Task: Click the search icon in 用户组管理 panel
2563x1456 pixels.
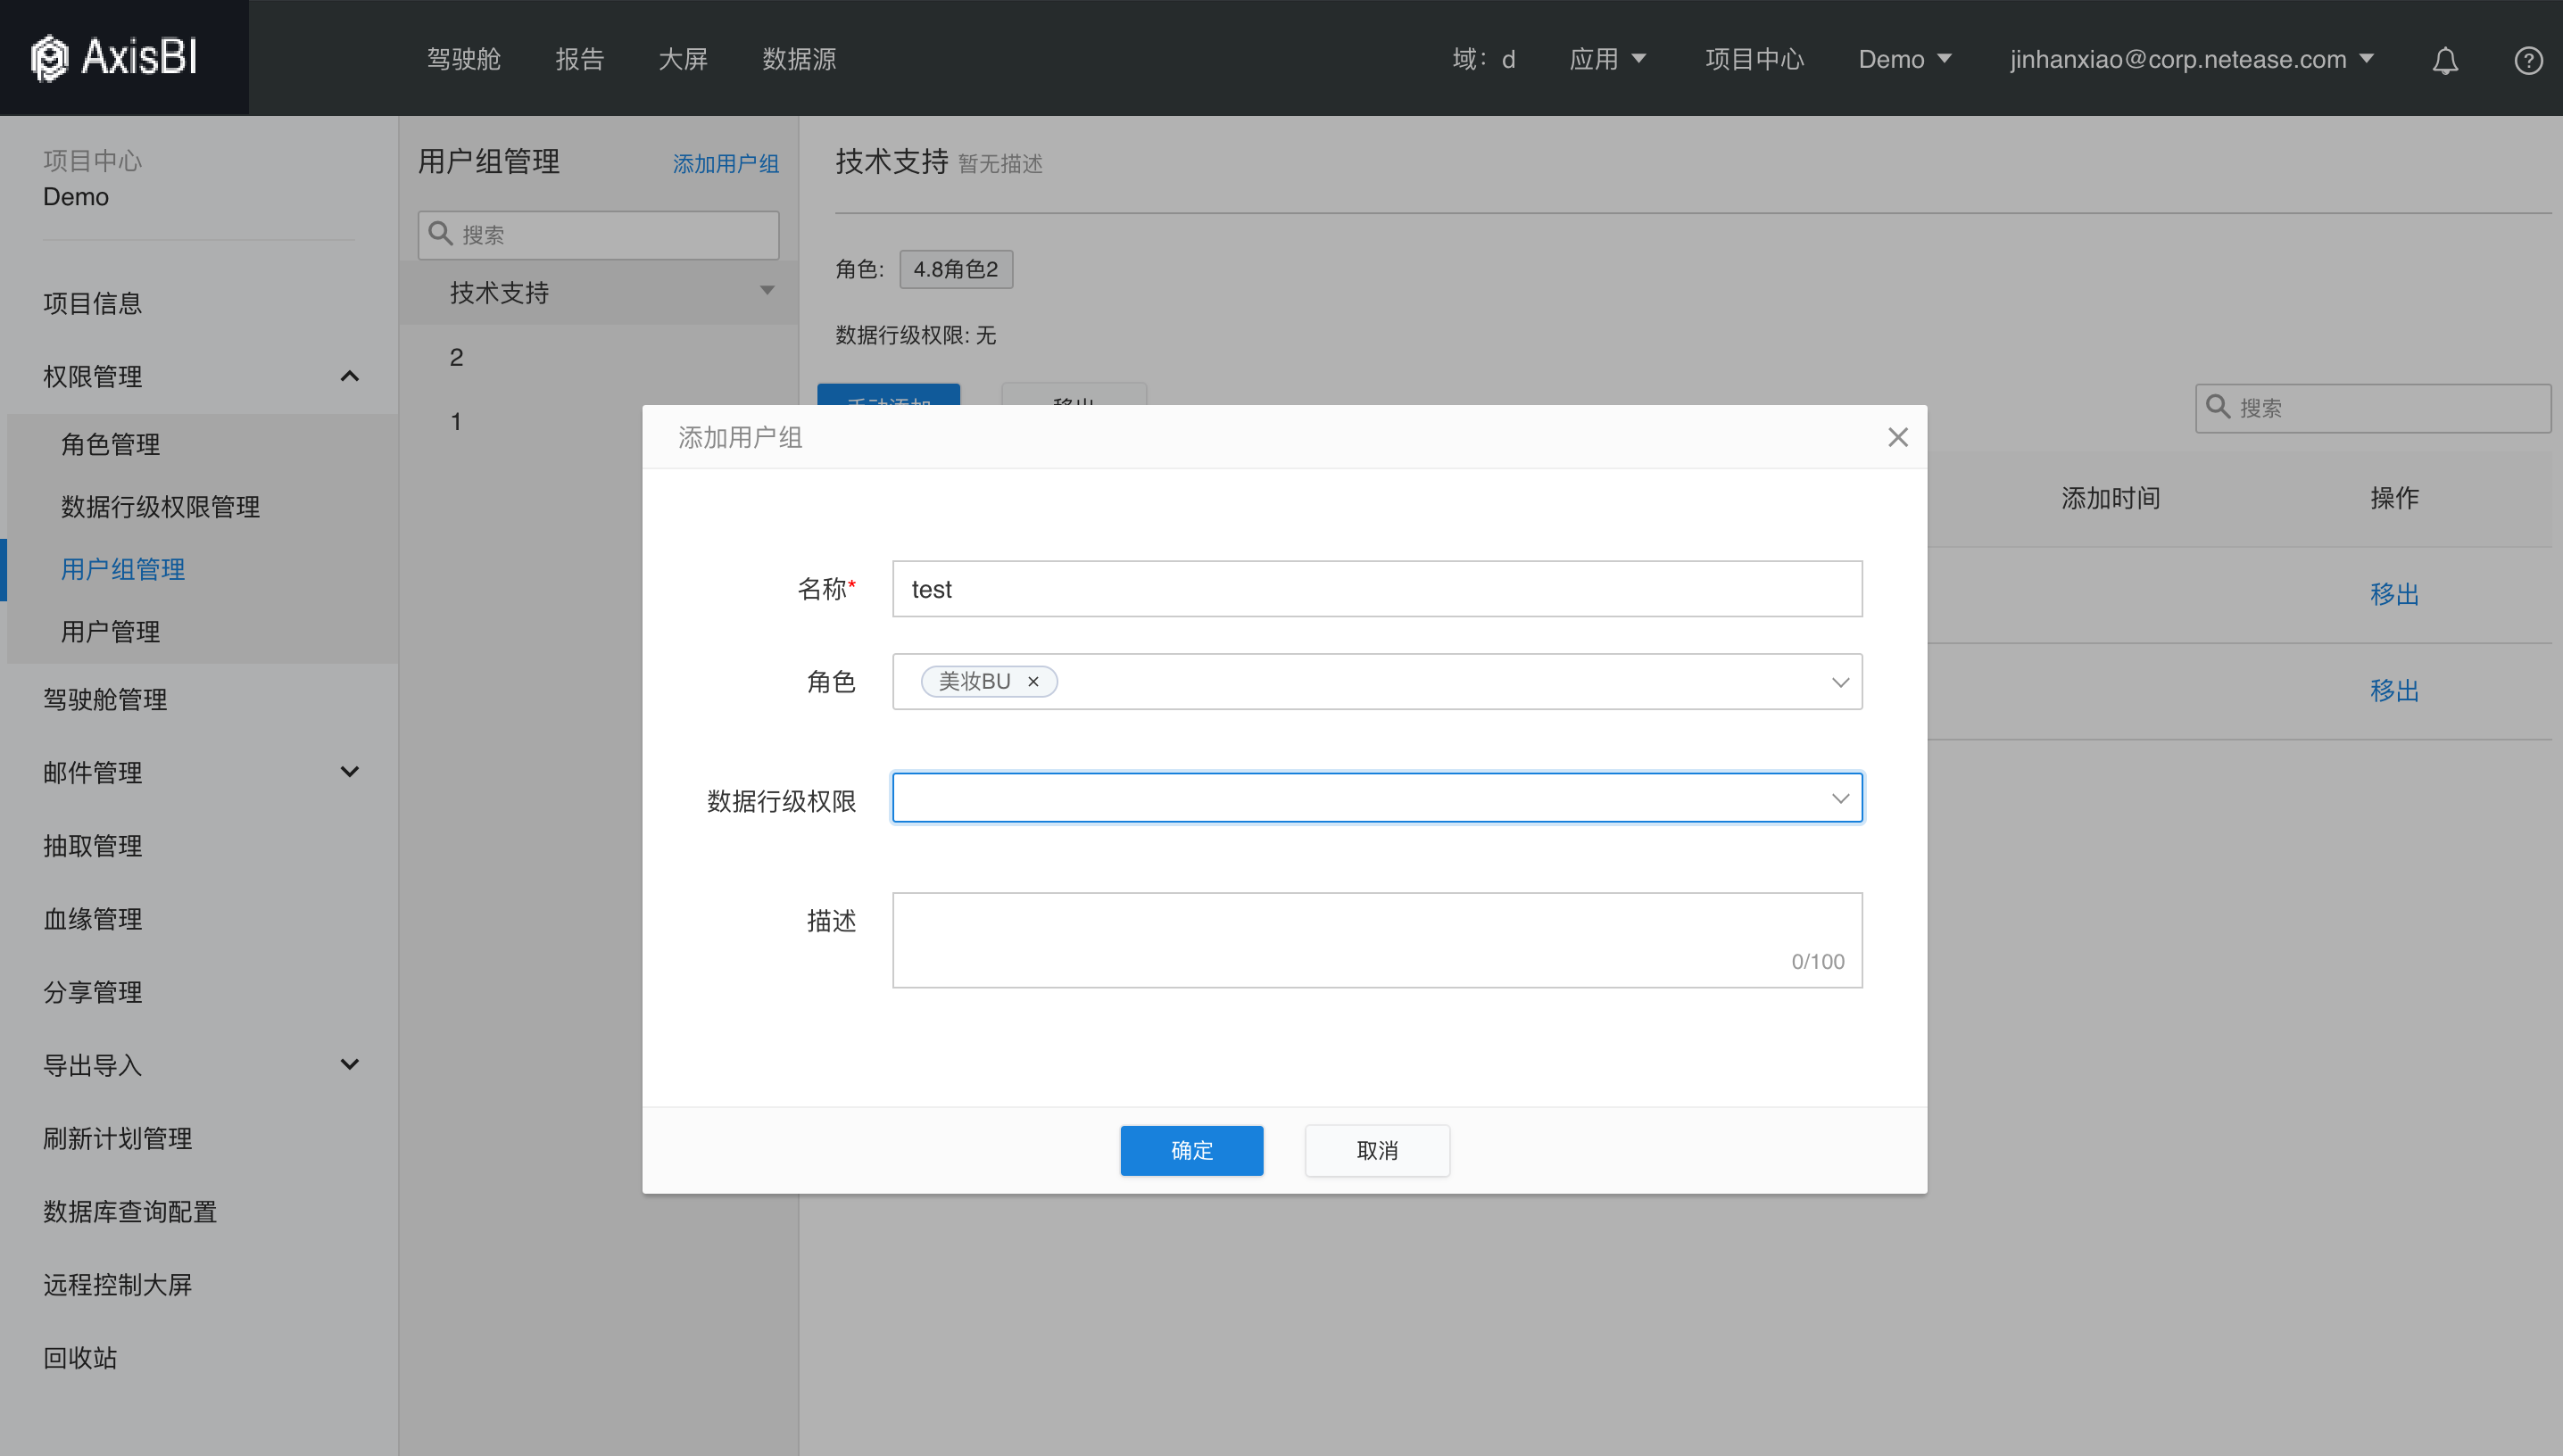Action: (x=440, y=234)
